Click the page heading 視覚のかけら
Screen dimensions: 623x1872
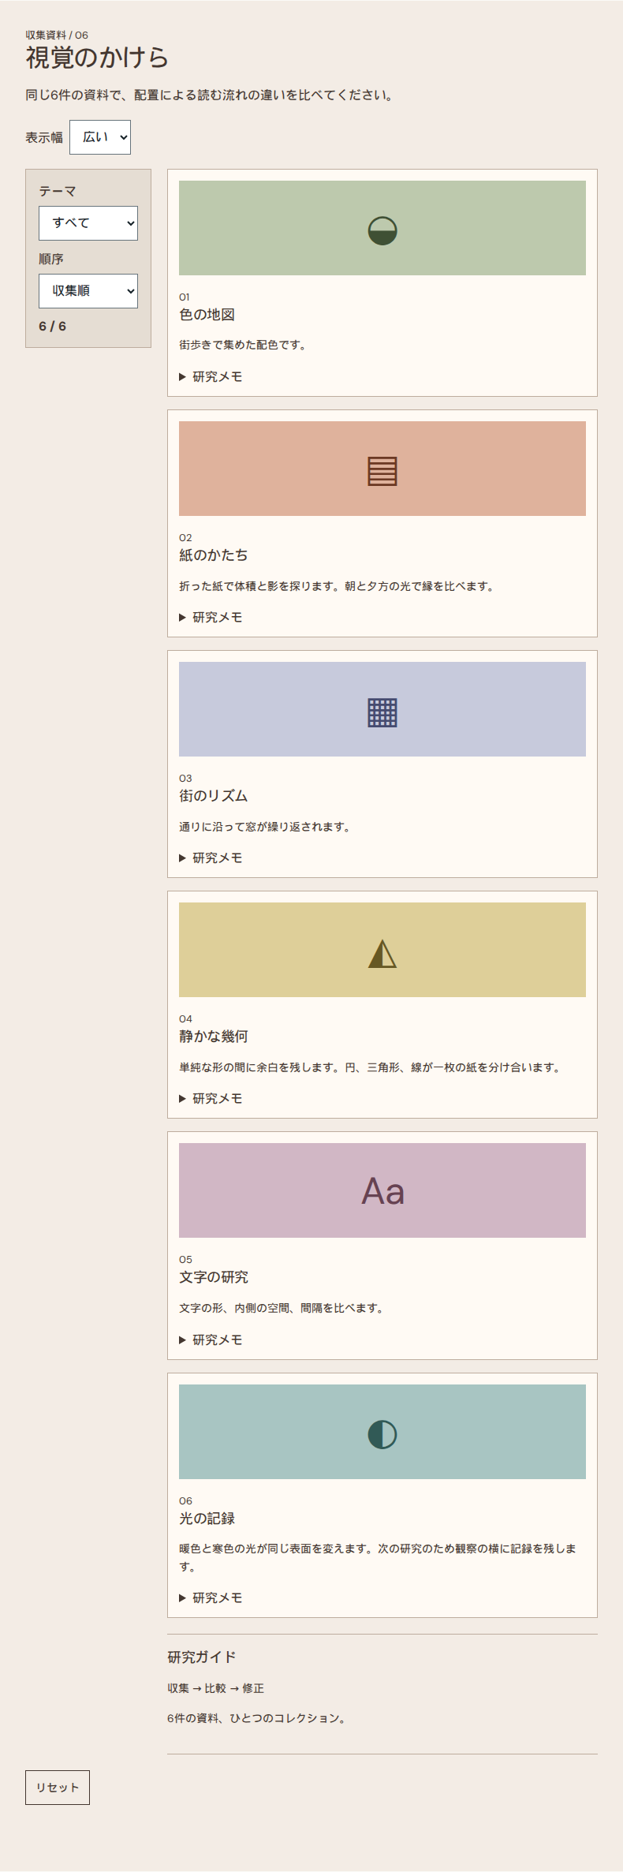click(97, 58)
